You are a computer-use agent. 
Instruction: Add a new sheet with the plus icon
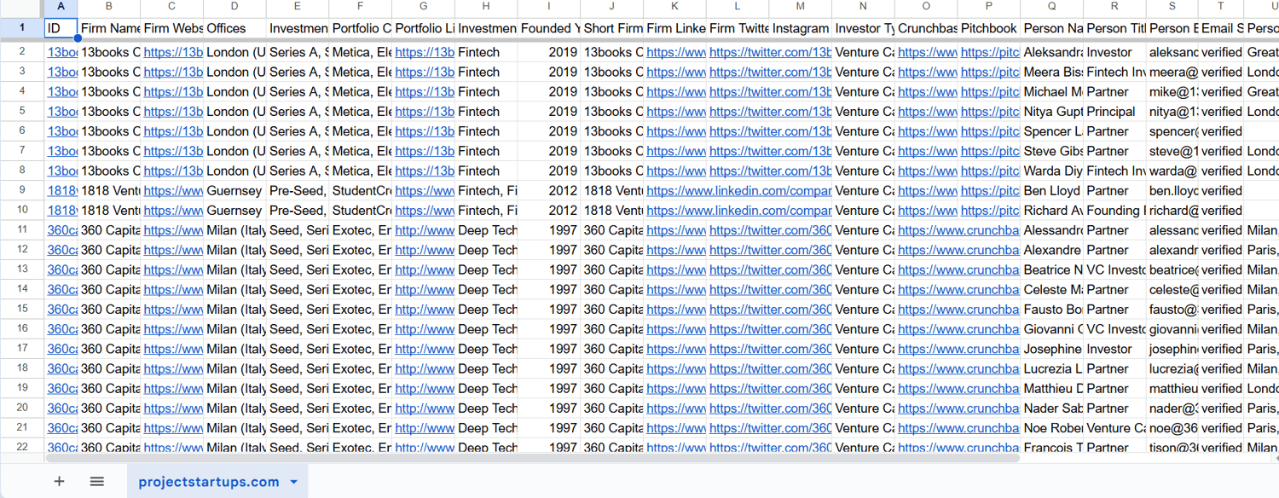tap(59, 482)
